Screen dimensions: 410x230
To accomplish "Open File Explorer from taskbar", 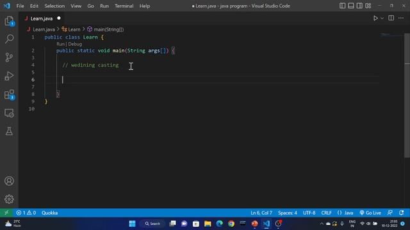I will [x=208, y=224].
